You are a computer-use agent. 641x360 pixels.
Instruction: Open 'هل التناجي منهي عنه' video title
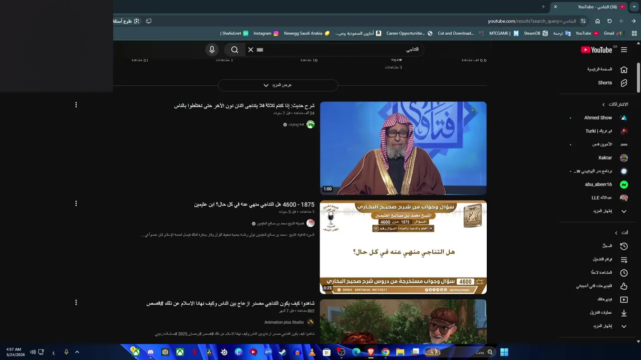tap(254, 204)
